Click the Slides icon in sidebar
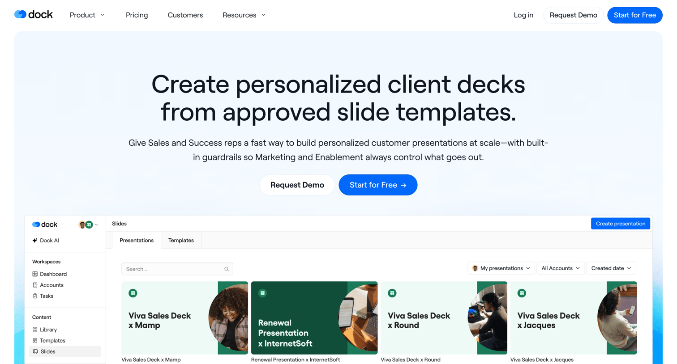677x364 pixels. (35, 351)
